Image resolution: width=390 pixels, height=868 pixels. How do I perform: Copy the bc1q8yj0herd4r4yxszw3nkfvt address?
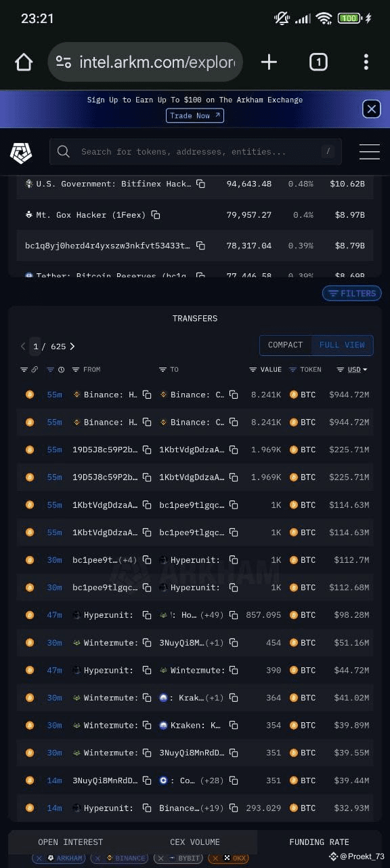point(200,245)
